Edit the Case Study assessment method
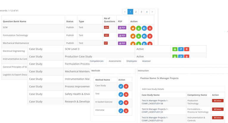This screenshot has width=228, height=123. 121,86
